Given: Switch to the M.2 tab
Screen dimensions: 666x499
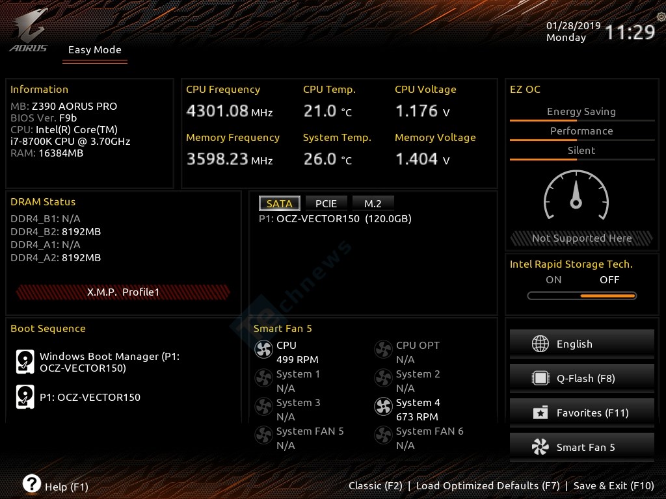Looking at the screenshot, I should coord(373,203).
